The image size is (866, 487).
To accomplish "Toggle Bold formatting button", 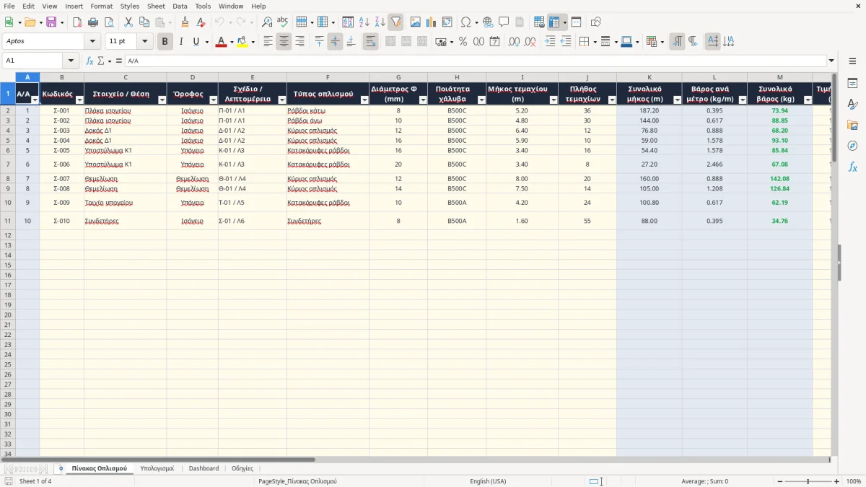I will pos(165,42).
